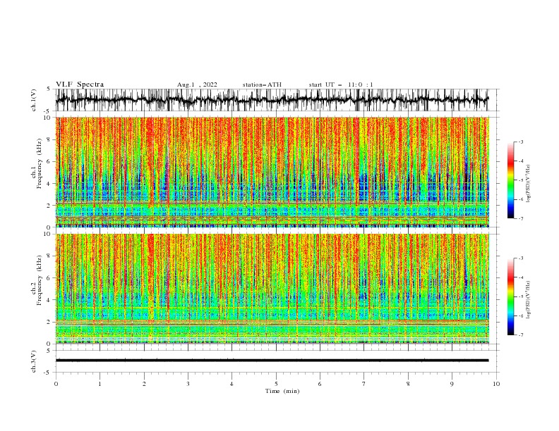Click the "-5" tick on ch.3(V) axis
The image size is (559, 431).
pos(47,373)
